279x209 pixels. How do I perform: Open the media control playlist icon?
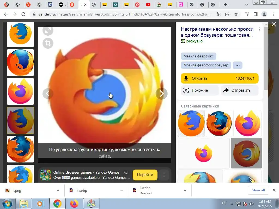(247, 14)
